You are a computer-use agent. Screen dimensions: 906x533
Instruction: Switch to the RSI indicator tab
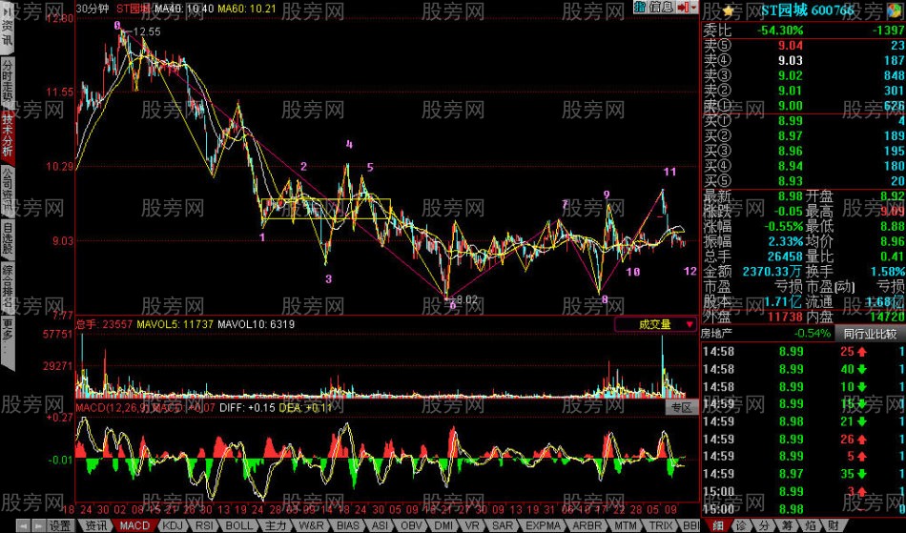(x=204, y=526)
